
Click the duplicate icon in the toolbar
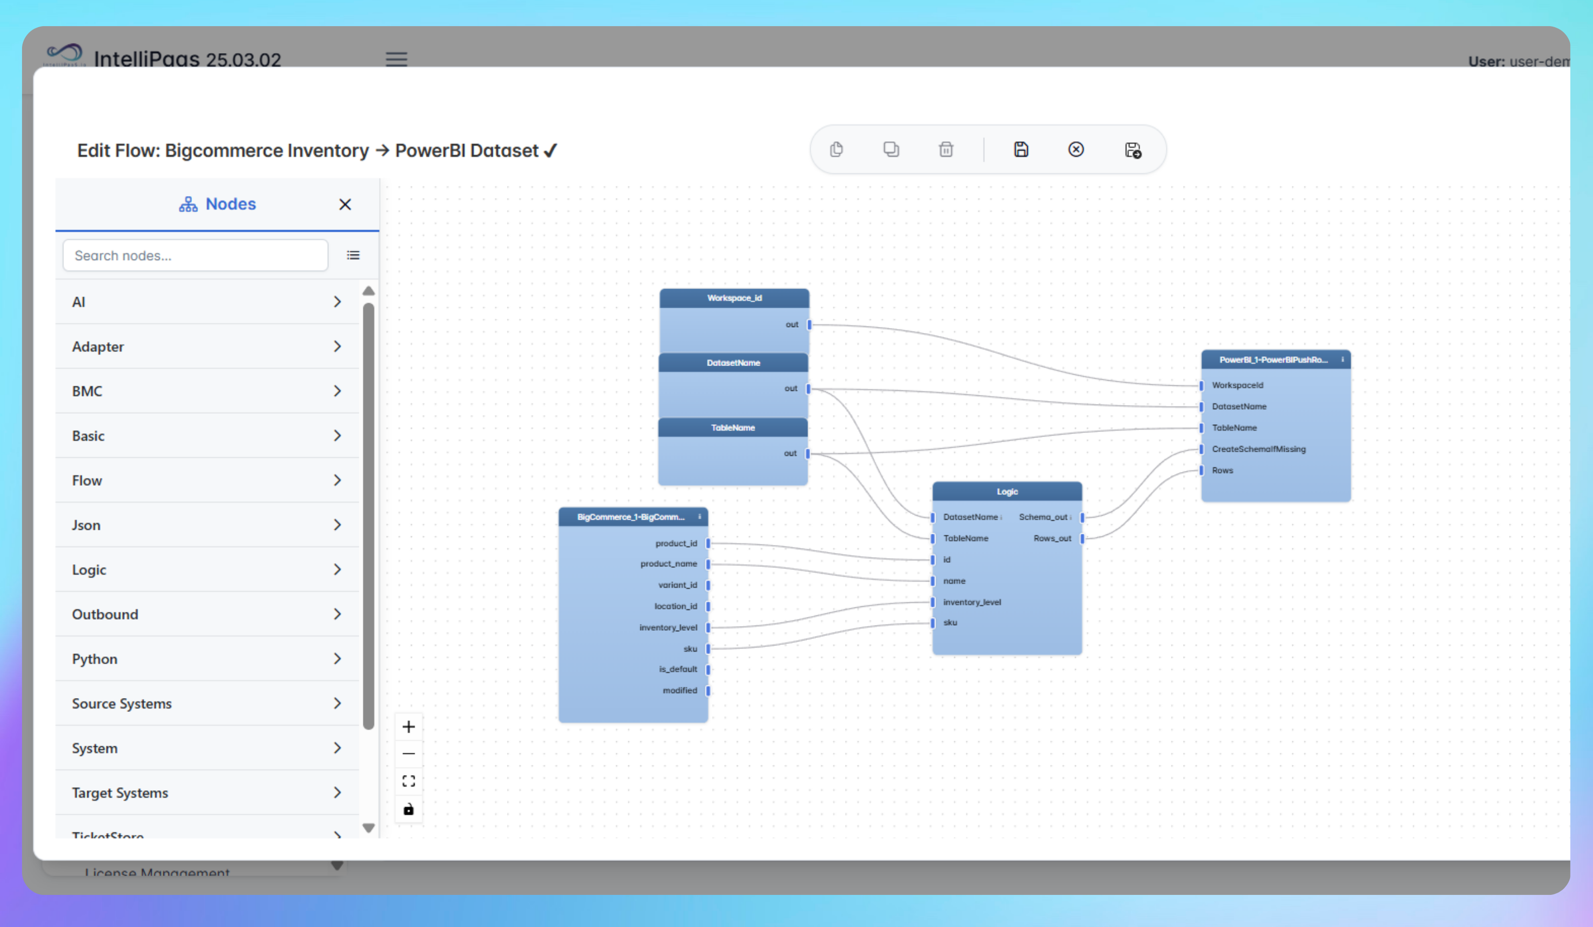click(x=891, y=149)
